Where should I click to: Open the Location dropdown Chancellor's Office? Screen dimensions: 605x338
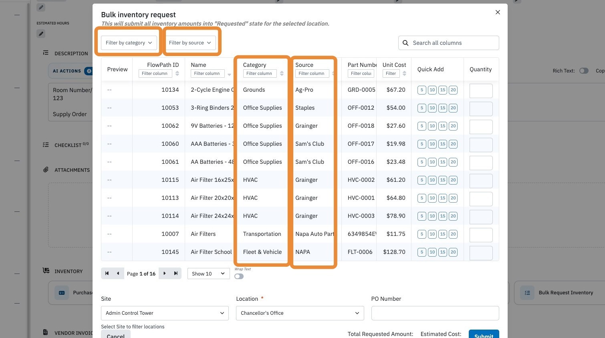tap(300, 313)
